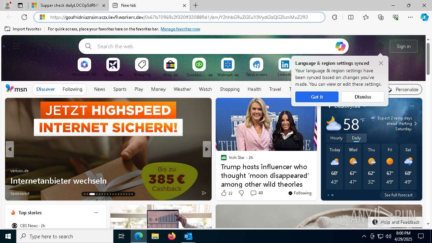Open the TakeLessons shortcut
This screenshot has width=432, height=243.
tap(256, 67)
